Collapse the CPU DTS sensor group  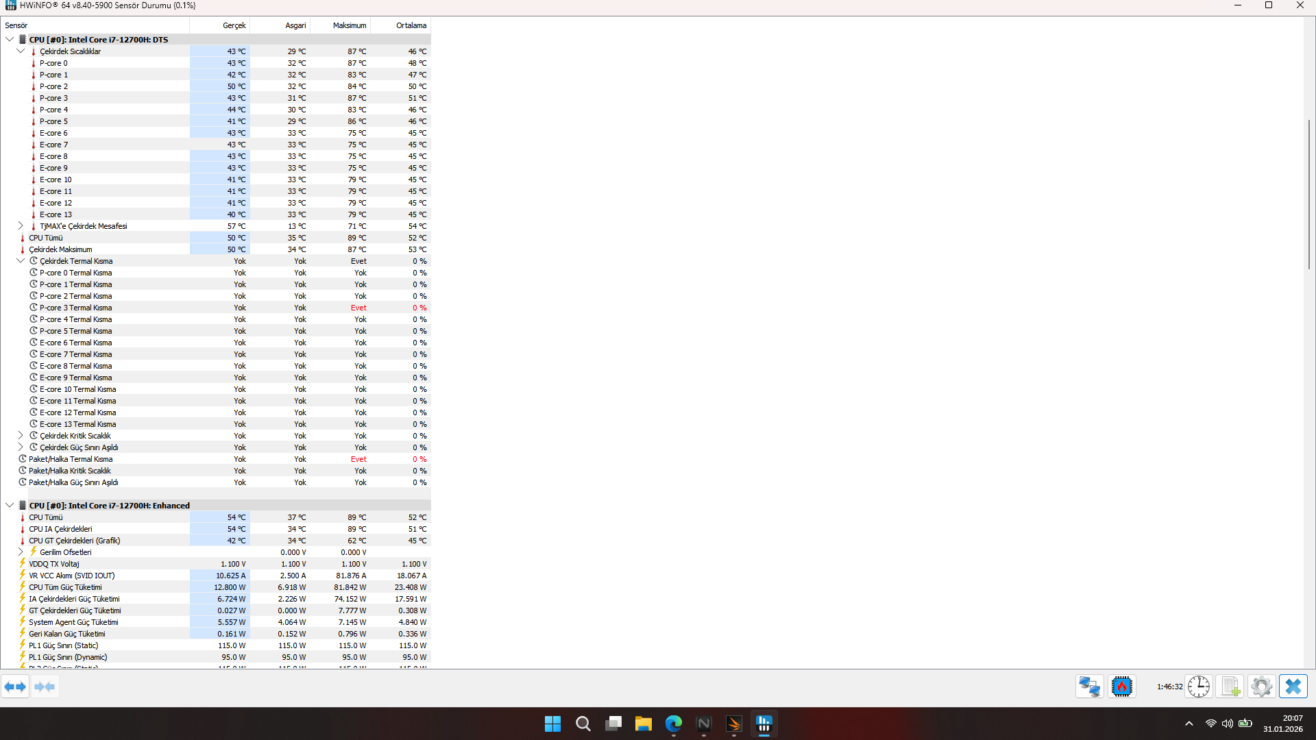(10, 40)
